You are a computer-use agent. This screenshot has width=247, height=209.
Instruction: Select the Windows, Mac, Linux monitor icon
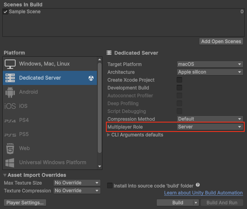pos(10,64)
